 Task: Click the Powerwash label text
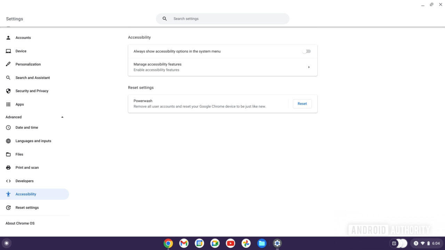point(143,101)
